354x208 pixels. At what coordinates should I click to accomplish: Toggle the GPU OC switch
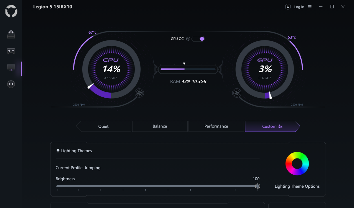(198, 39)
